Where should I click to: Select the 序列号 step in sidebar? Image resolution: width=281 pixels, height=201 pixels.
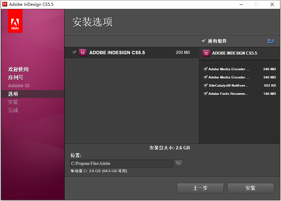[x=16, y=78]
